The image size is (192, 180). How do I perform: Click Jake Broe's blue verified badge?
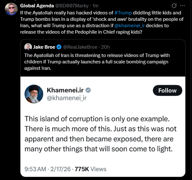click(59, 47)
